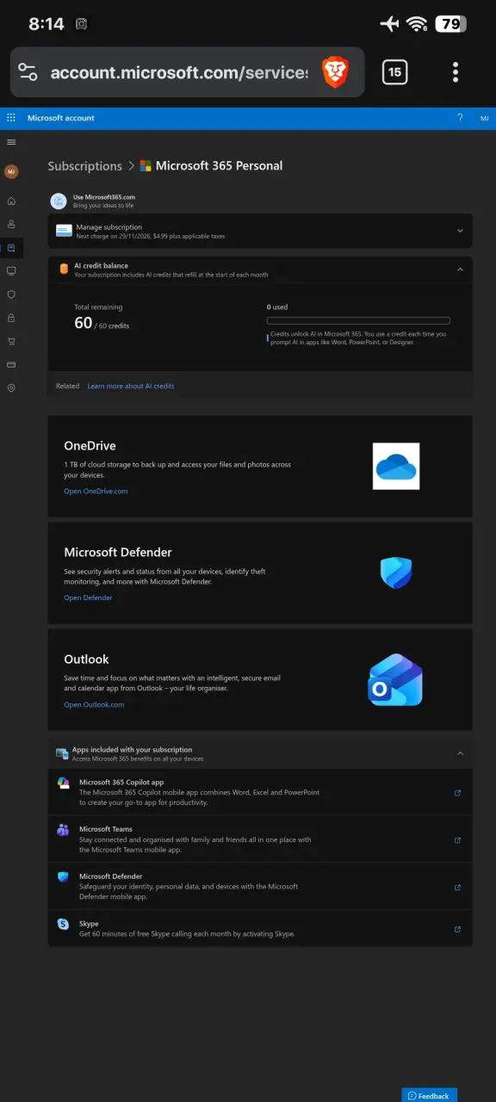Click Use Microsoft365.com link
The image size is (496, 1102).
[x=104, y=197]
